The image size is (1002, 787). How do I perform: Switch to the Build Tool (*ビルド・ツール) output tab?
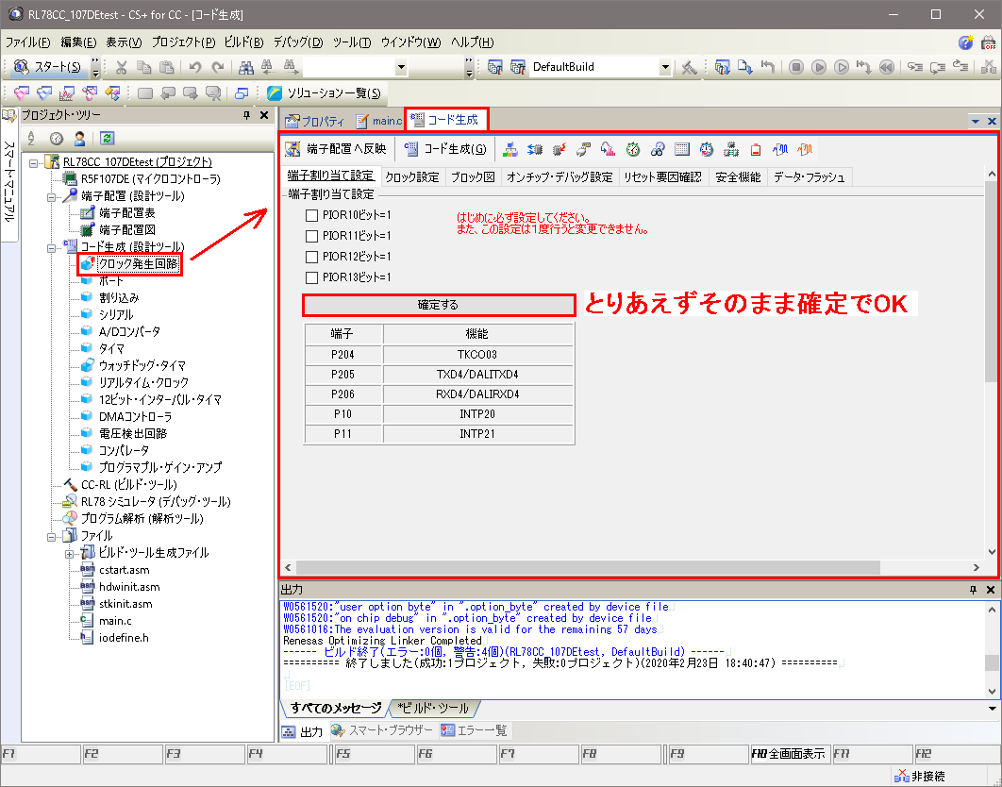coord(433,708)
